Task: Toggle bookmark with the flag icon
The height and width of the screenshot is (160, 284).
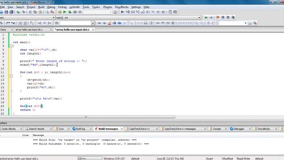Action: coord(218,17)
